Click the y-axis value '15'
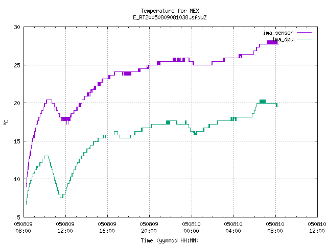The width and height of the screenshot is (327, 245). point(17,141)
